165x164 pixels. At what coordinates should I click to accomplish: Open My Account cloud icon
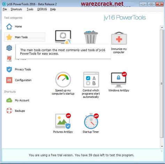[9, 100]
